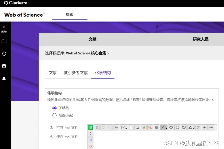Click the greyed atom-mapping tool icon
Viewport: 224px width, 149px height.
click(x=198, y=127)
